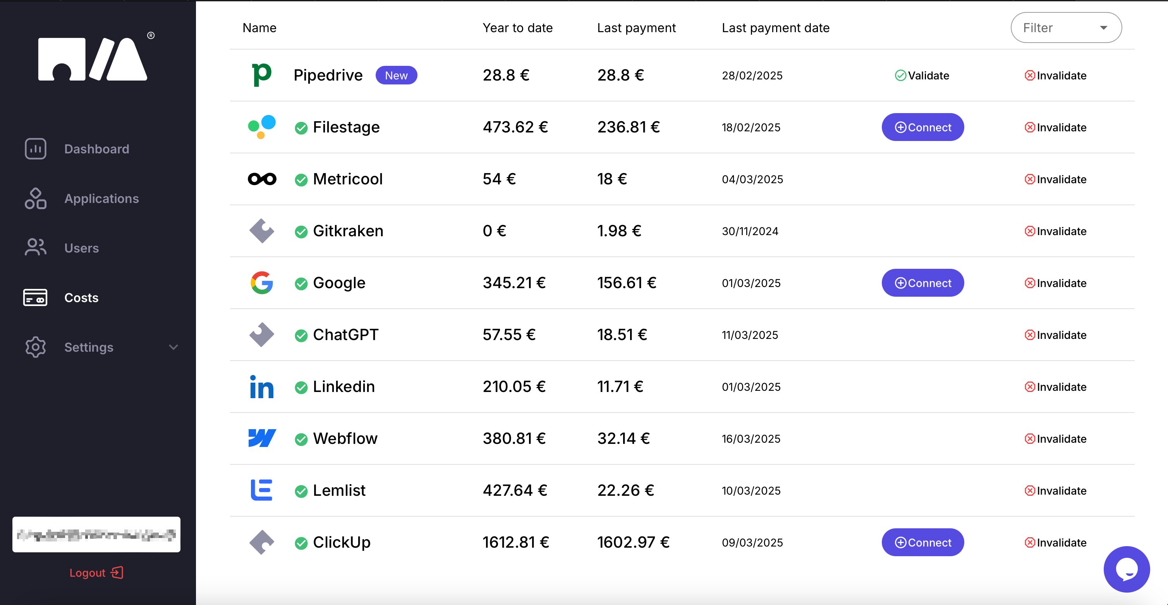Image resolution: width=1168 pixels, height=605 pixels.
Task: Invalidate the Linkedin entry
Action: tap(1056, 387)
